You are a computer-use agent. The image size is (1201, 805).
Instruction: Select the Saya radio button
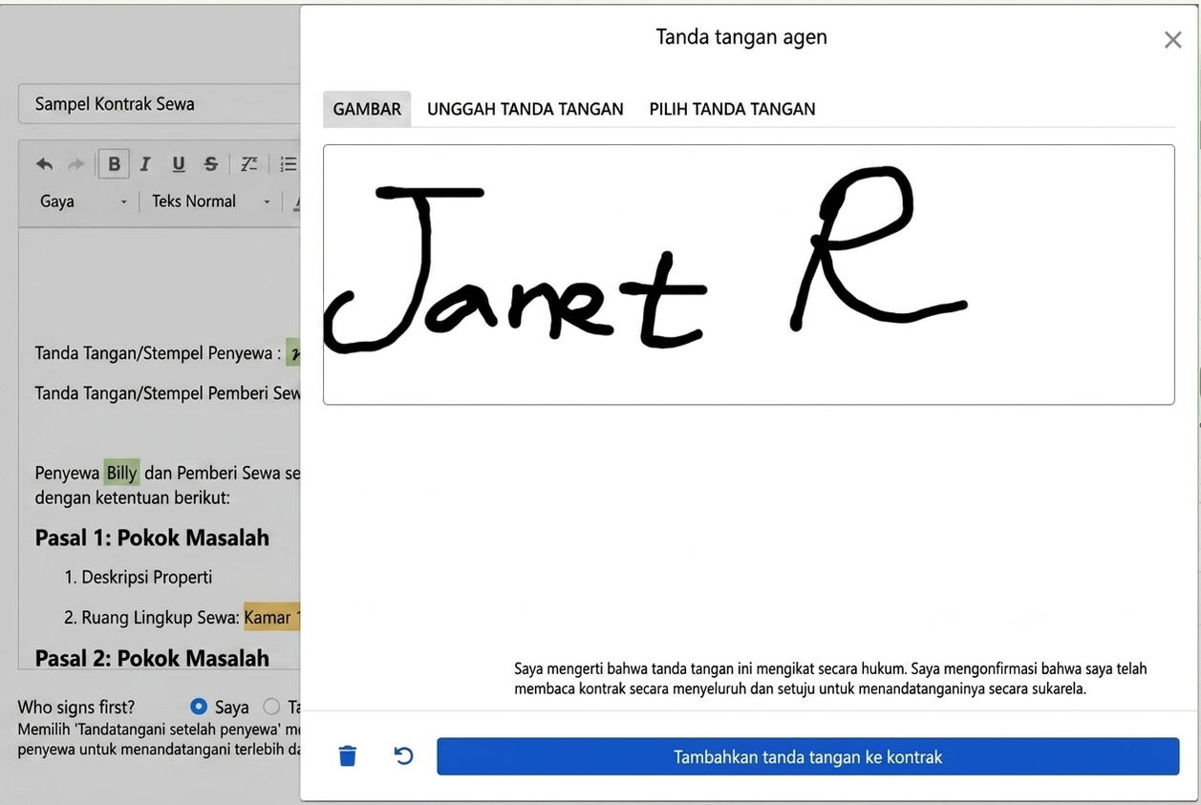pos(199,707)
